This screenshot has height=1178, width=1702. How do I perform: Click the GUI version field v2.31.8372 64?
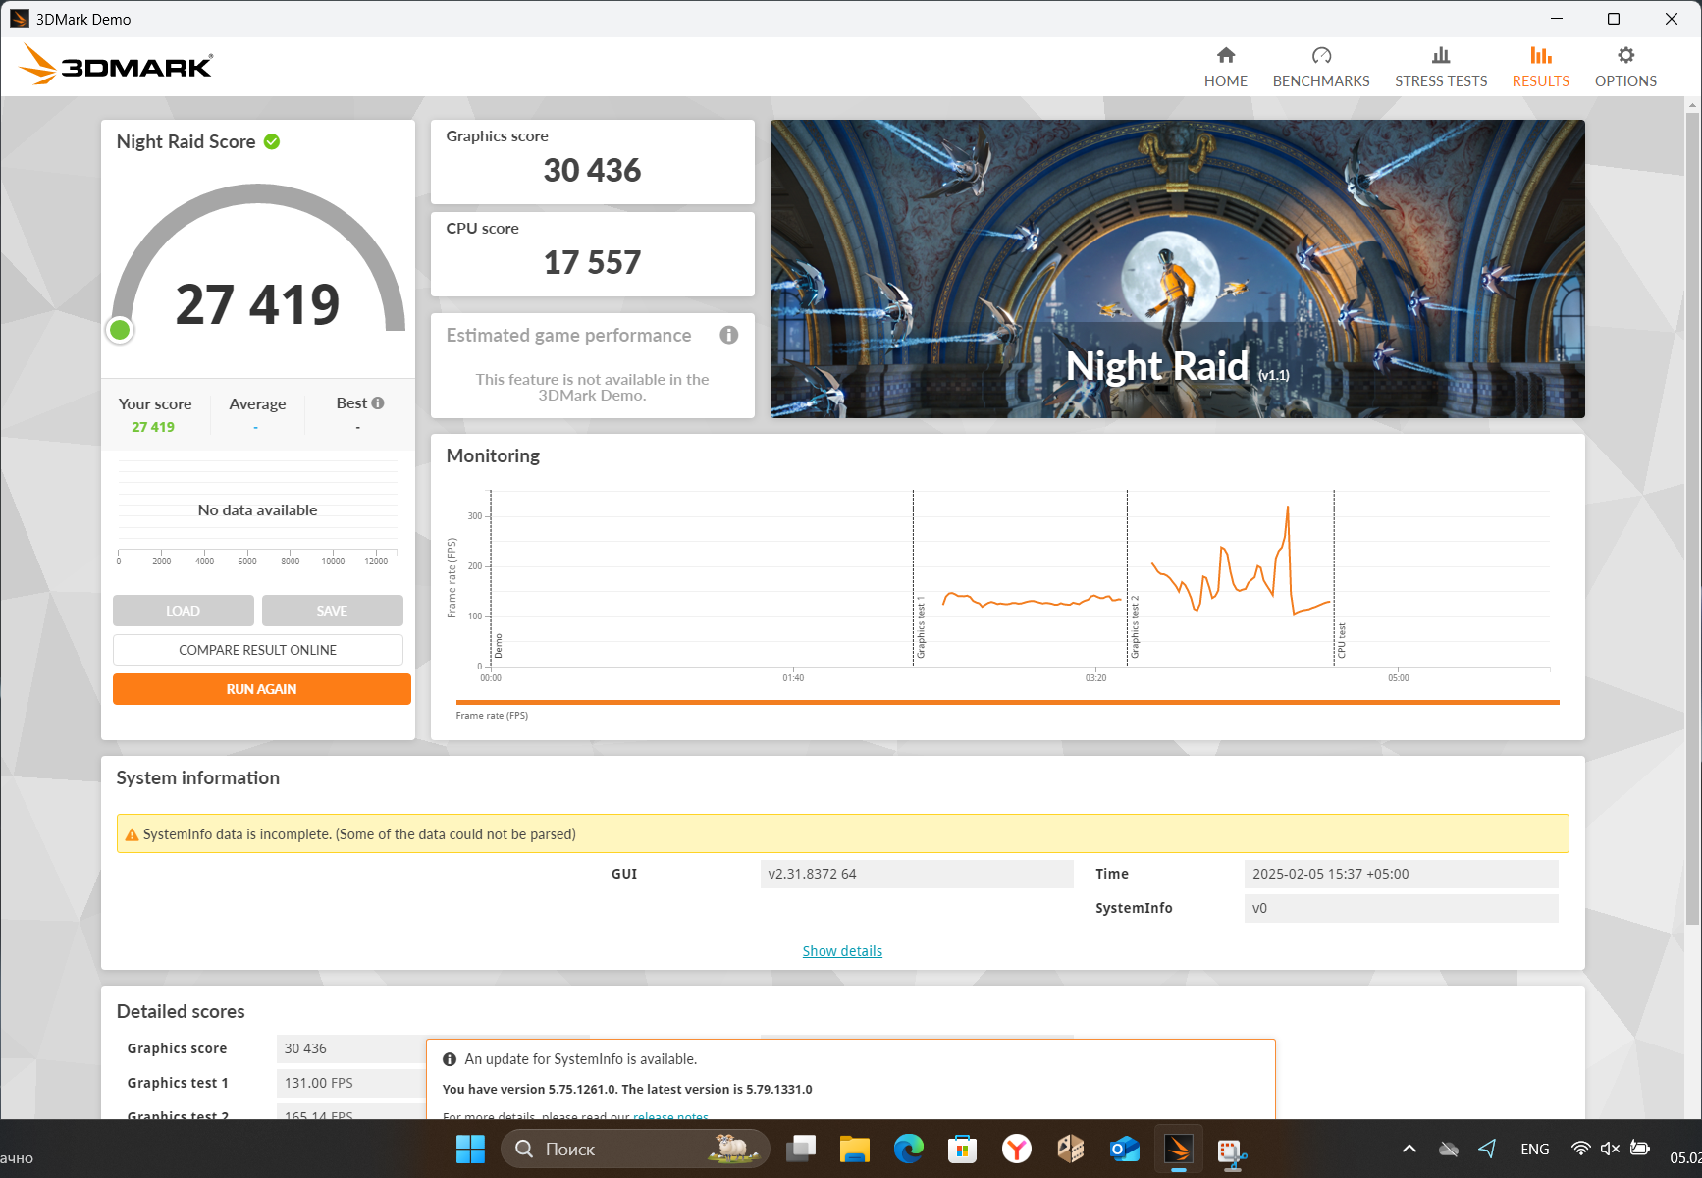(917, 874)
